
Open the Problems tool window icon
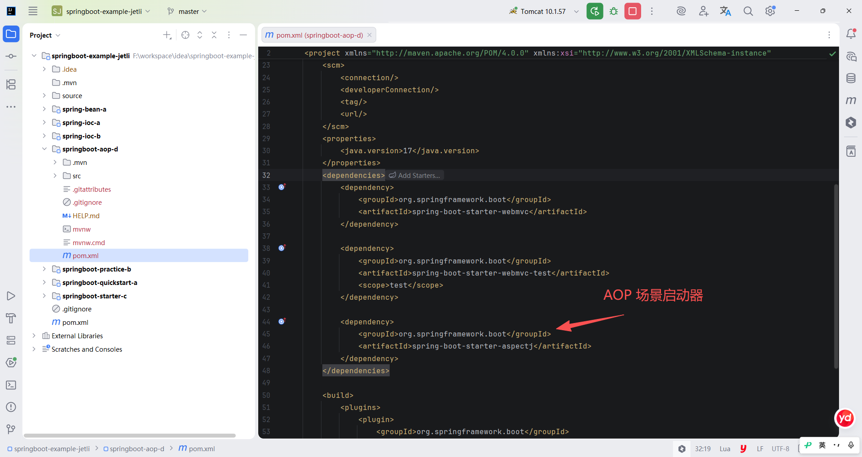click(11, 407)
